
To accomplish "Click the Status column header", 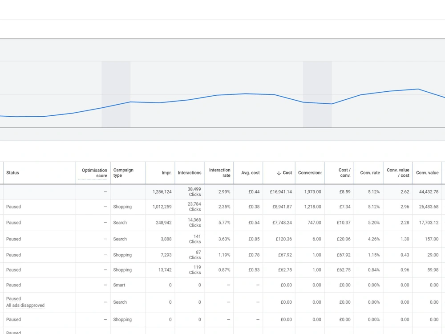I will click(x=12, y=173).
